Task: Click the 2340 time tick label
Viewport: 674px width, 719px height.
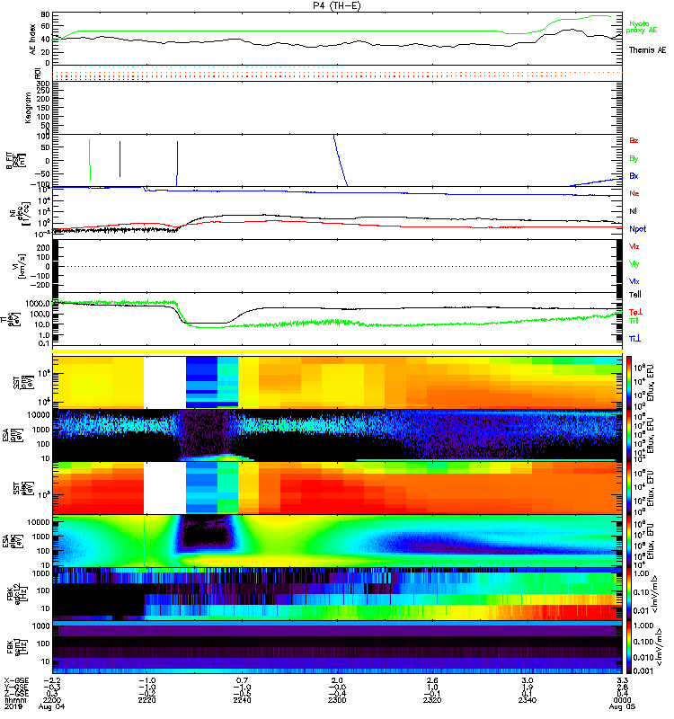Action: pos(528,700)
